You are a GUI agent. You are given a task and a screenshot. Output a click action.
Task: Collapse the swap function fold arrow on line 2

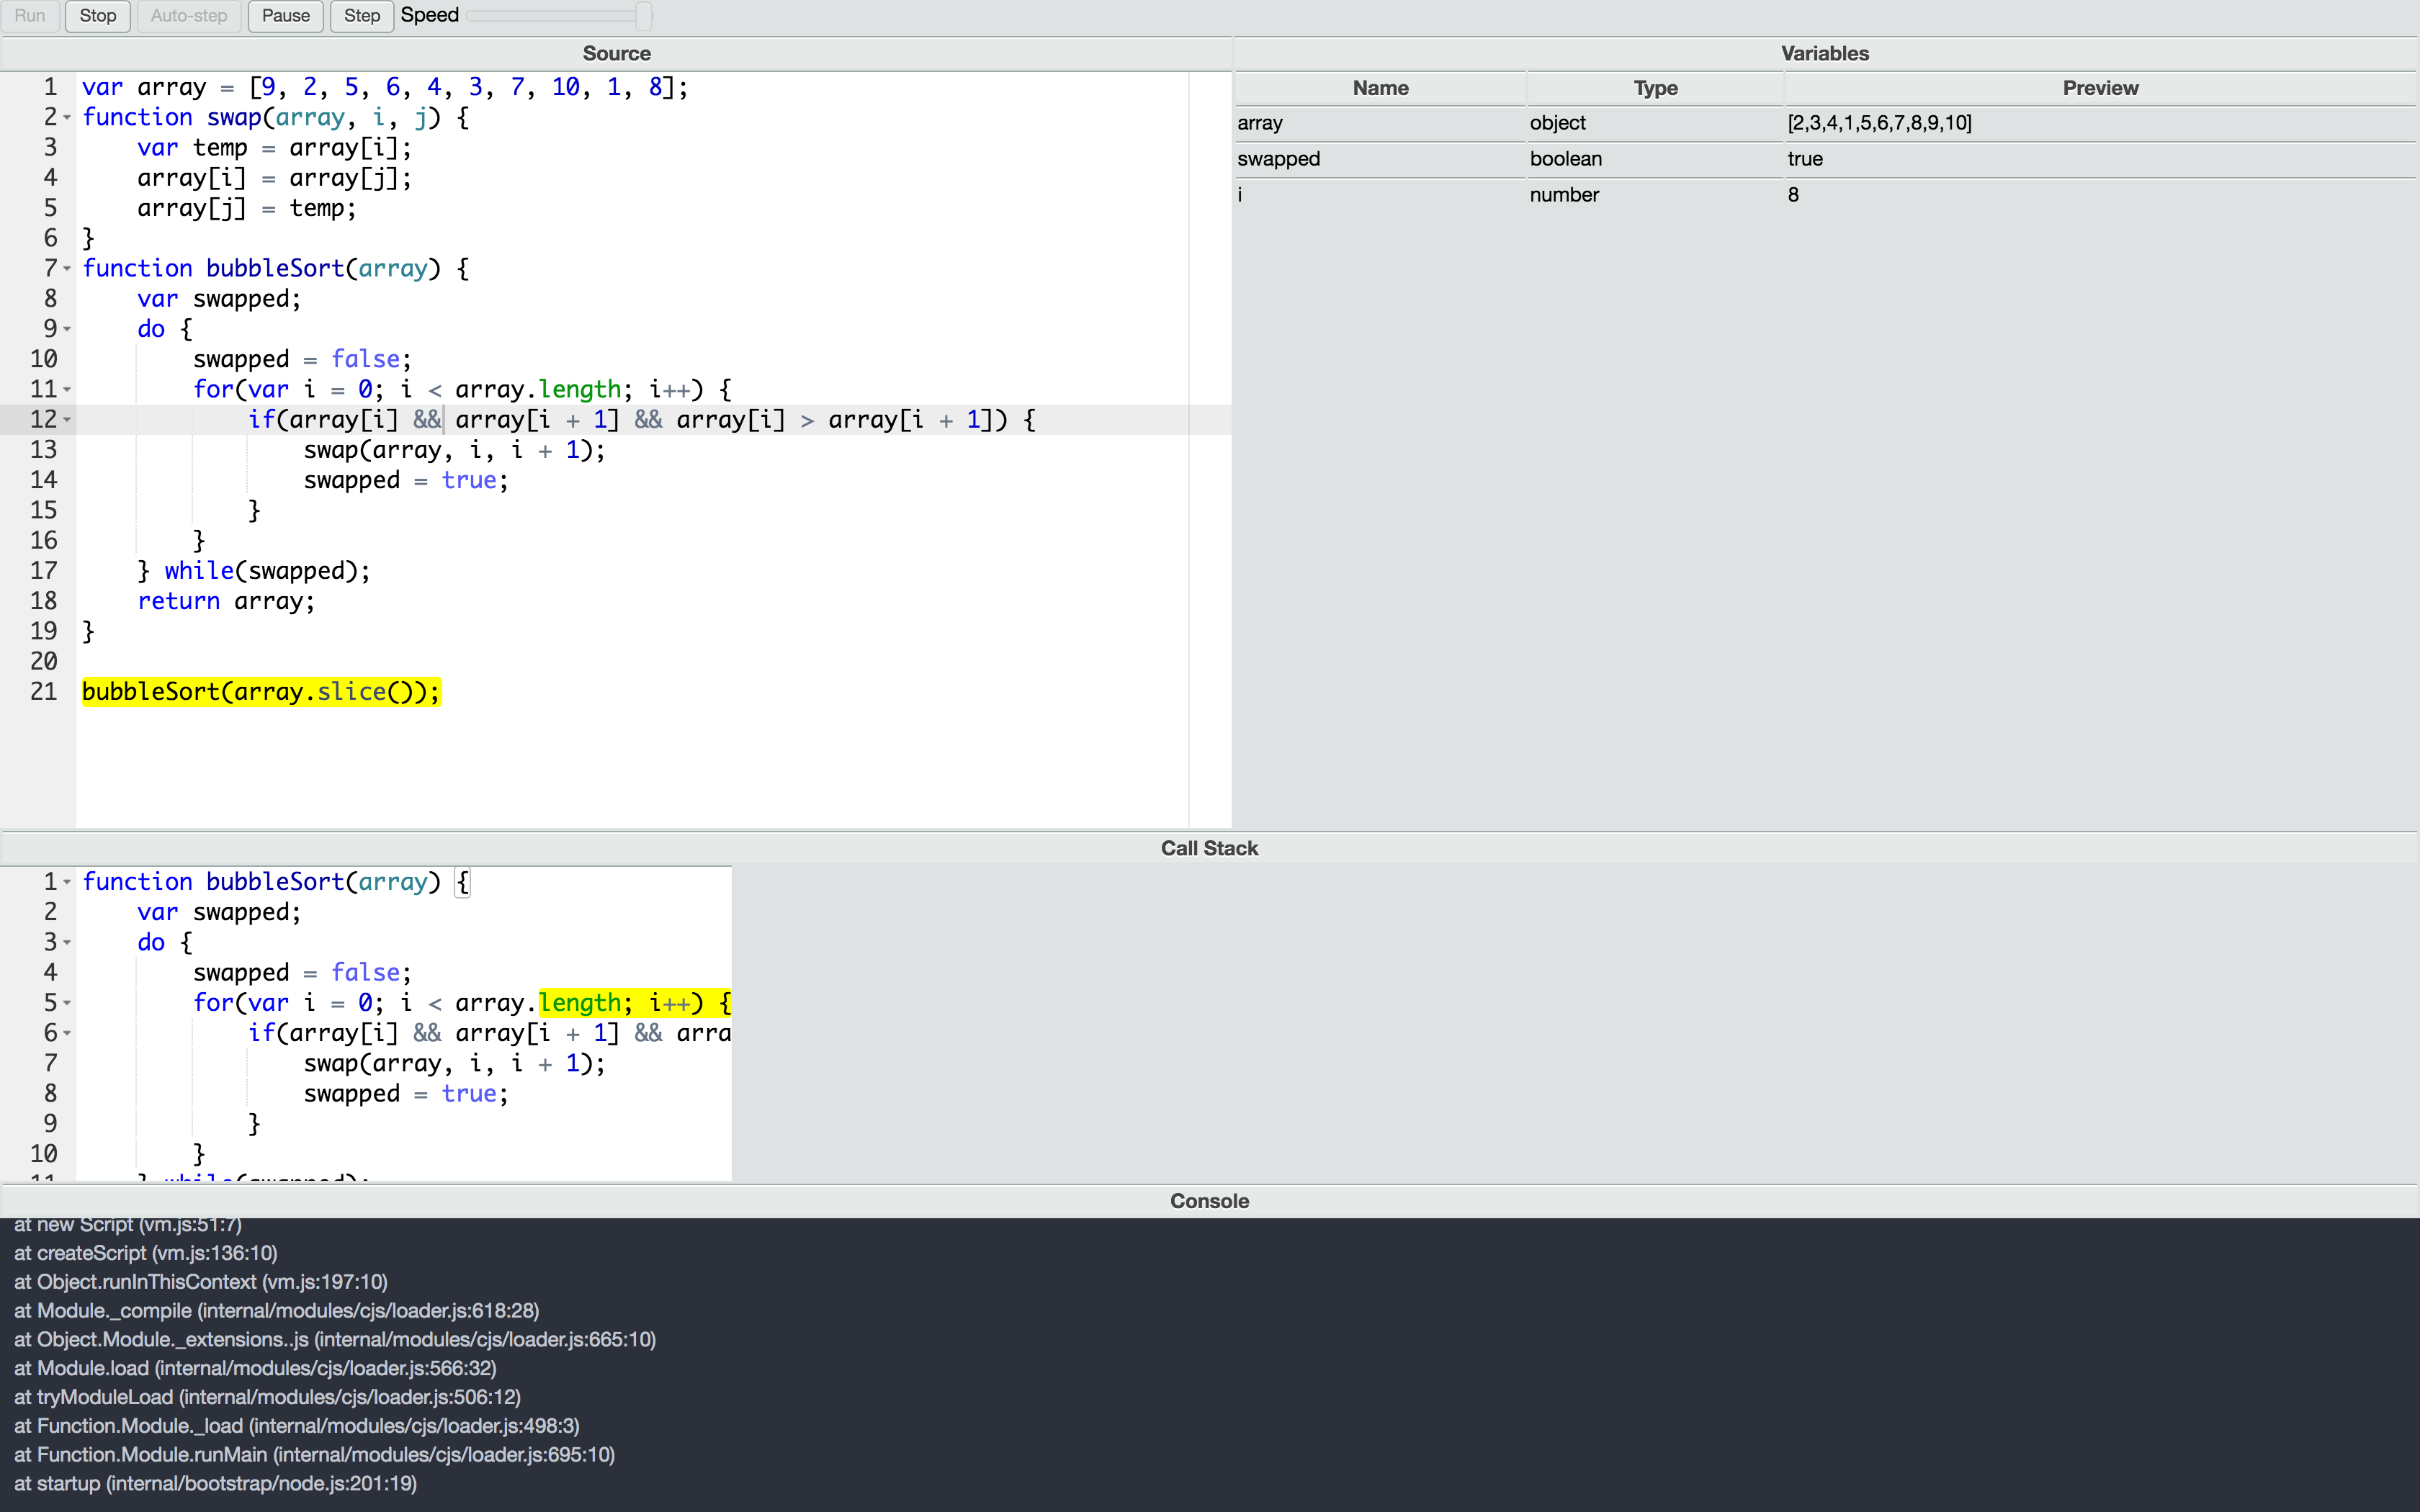(67, 118)
